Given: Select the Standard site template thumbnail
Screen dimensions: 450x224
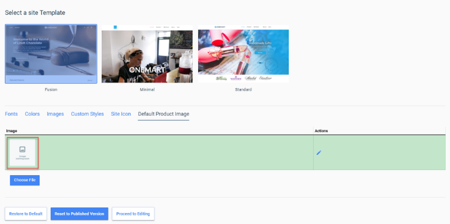Looking at the screenshot, I should pos(243,54).
